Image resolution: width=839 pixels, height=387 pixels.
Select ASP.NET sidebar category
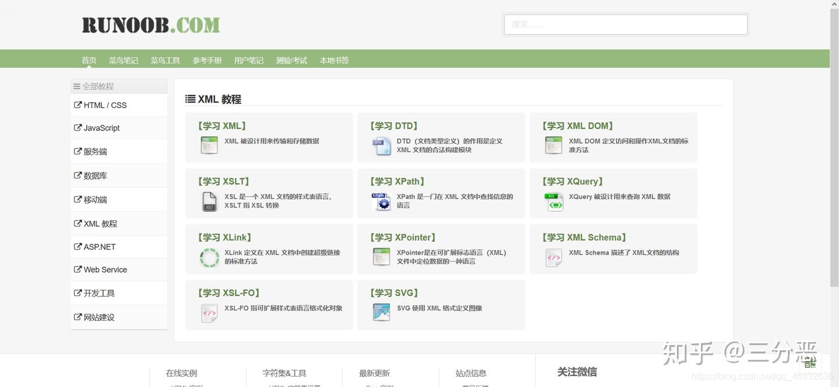[x=119, y=247]
